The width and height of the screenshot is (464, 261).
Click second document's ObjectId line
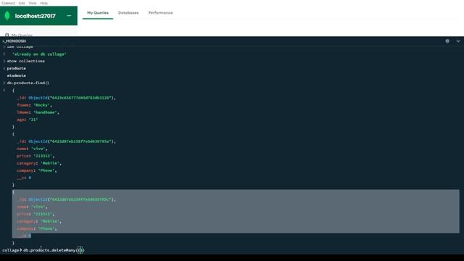[66, 141]
